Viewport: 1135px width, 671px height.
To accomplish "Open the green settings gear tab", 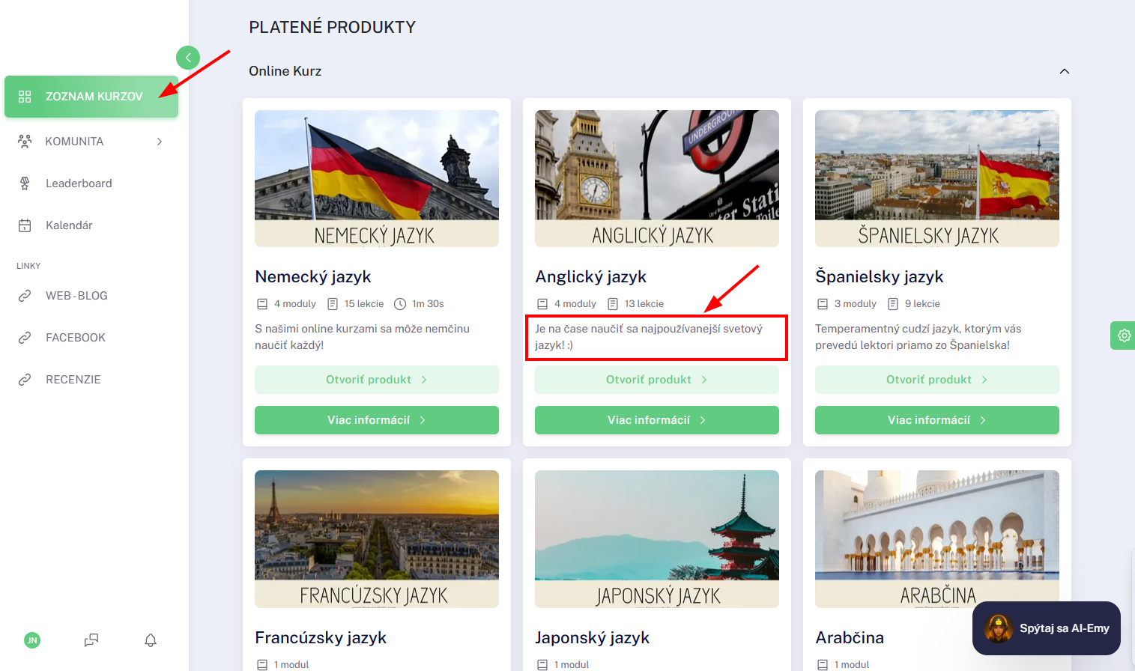I will [1123, 335].
